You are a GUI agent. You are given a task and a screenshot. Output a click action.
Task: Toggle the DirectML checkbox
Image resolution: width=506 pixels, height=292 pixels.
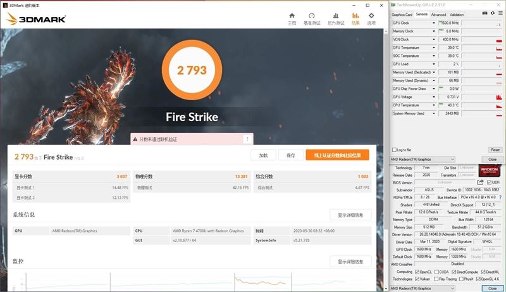(x=483, y=272)
